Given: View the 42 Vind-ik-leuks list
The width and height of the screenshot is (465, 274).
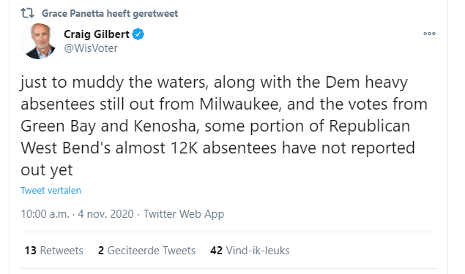Looking at the screenshot, I should 250,251.
